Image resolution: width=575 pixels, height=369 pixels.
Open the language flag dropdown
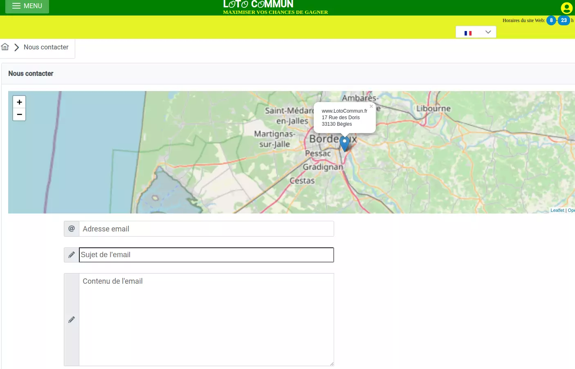[476, 32]
